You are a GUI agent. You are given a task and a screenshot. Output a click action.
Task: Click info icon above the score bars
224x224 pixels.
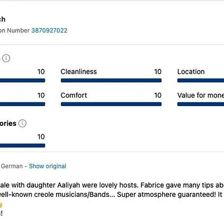pyautogui.click(x=6, y=58)
